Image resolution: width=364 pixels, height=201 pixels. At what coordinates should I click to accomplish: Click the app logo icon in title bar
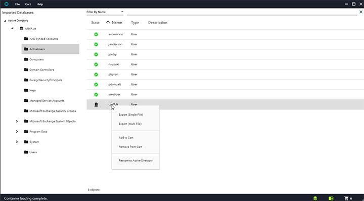pyautogui.click(x=6, y=4)
